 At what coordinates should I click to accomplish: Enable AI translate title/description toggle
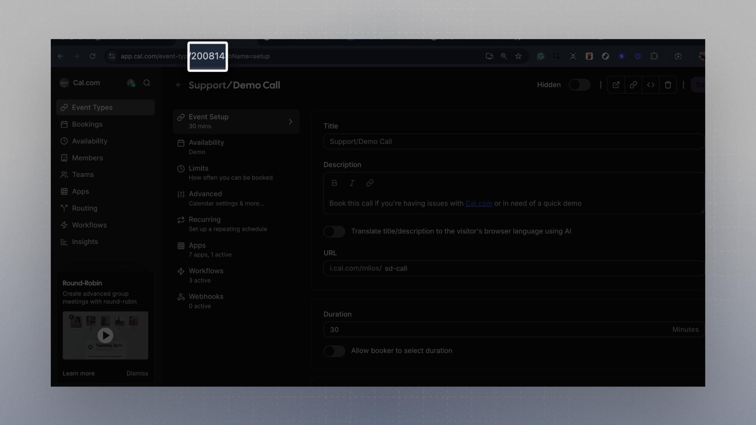pos(334,232)
